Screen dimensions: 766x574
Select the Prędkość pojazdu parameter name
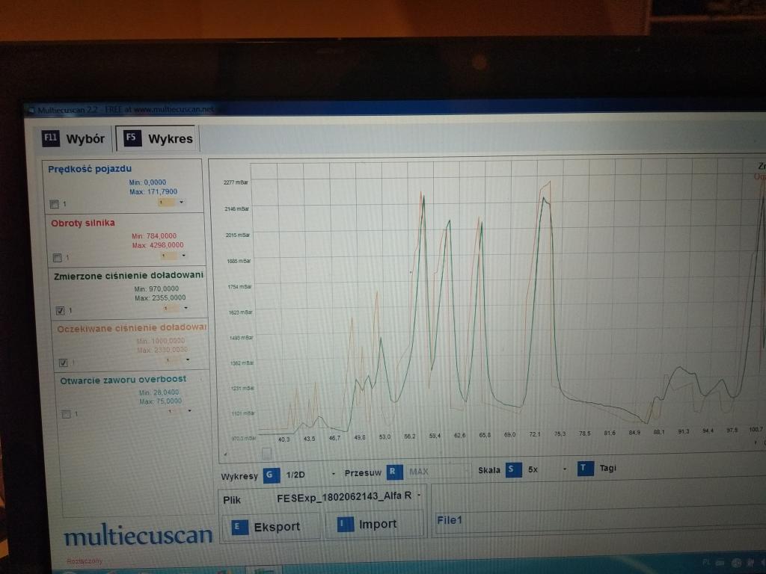[90, 169]
